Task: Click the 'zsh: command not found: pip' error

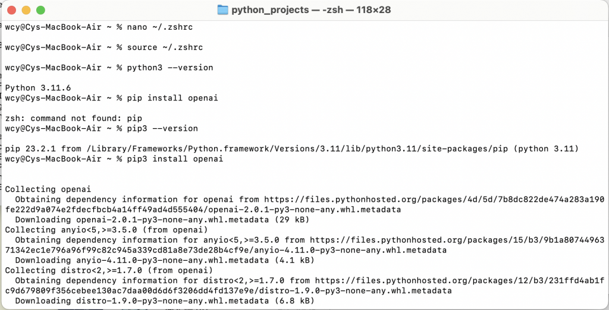Action: [73, 118]
